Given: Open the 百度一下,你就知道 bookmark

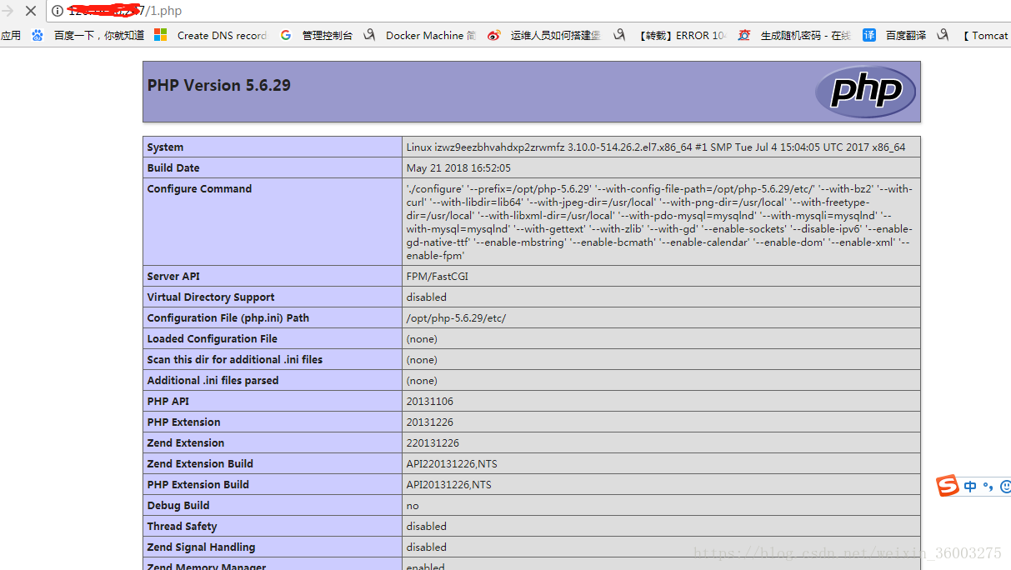Looking at the screenshot, I should tap(99, 35).
